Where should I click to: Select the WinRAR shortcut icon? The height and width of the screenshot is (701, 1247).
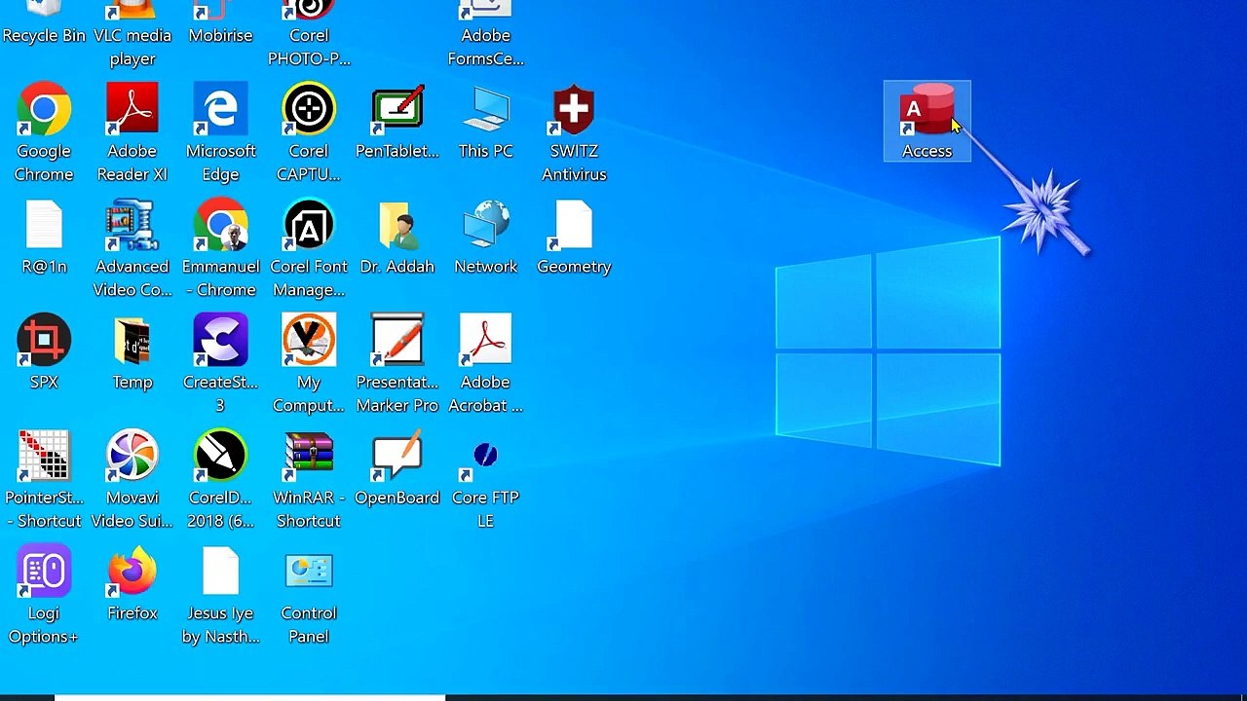pos(309,480)
